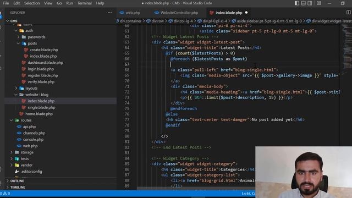
Task: Click tests folder icon
Action: 17,159
